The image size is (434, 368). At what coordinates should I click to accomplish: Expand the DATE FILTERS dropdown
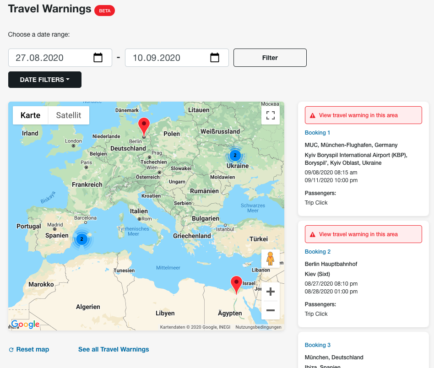point(45,80)
